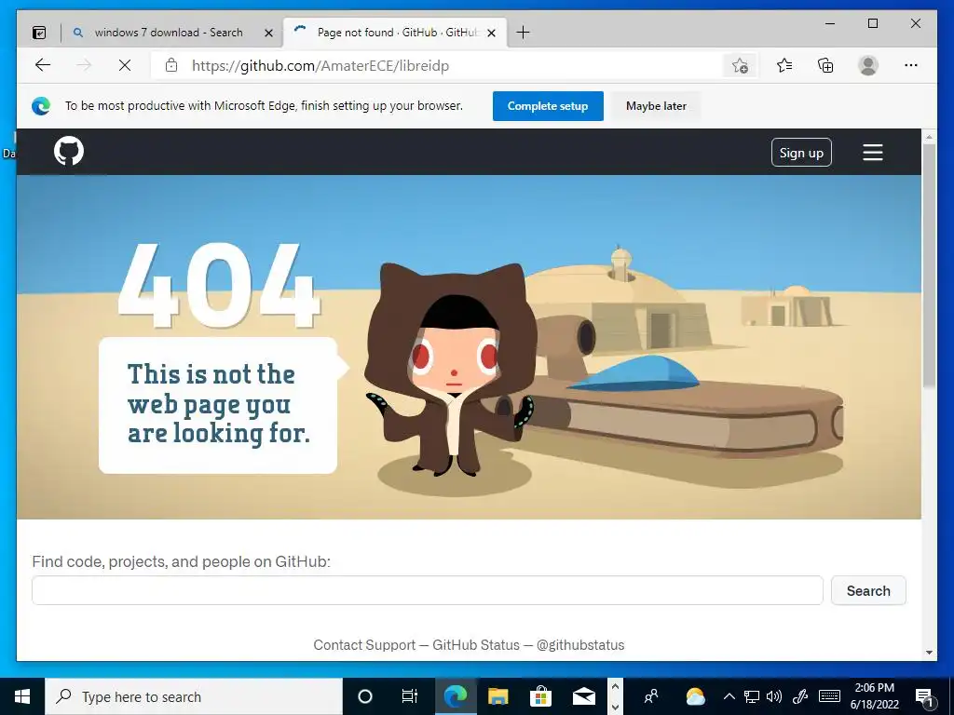The width and height of the screenshot is (954, 715).
Task: Click the Complete setup button
Action: point(548,106)
